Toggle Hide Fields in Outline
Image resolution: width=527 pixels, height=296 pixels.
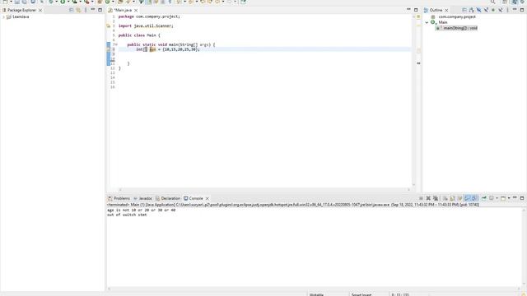click(x=478, y=10)
